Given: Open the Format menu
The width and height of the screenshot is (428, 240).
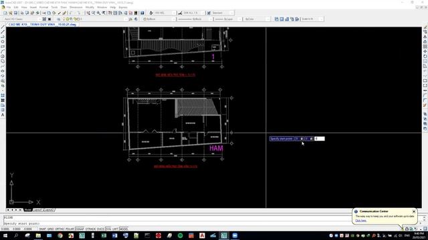Looking at the screenshot, I should tap(43, 7).
